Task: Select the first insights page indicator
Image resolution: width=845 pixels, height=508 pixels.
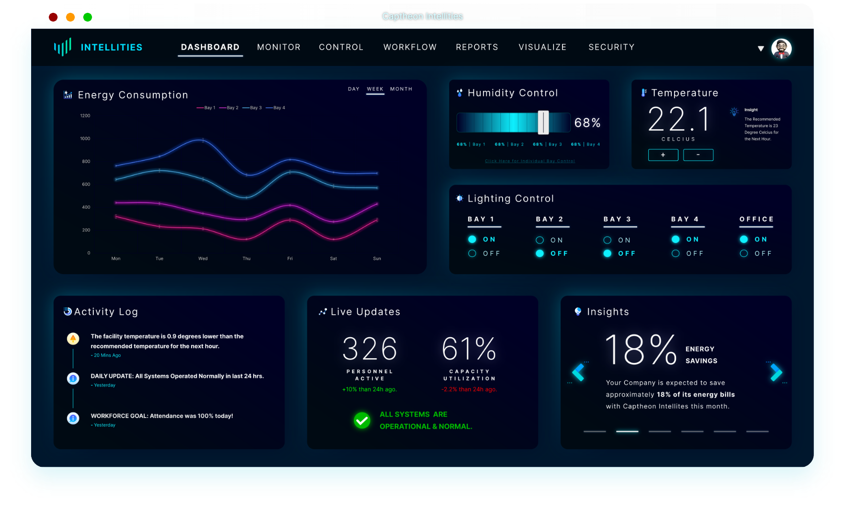Action: (x=595, y=431)
